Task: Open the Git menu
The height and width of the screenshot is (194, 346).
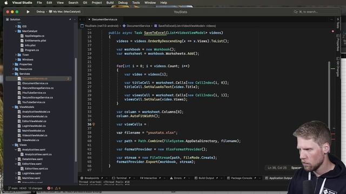Action: [x=85, y=3]
